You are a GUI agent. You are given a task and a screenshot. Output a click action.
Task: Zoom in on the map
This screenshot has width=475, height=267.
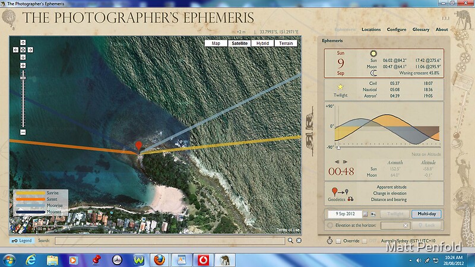point(23,65)
